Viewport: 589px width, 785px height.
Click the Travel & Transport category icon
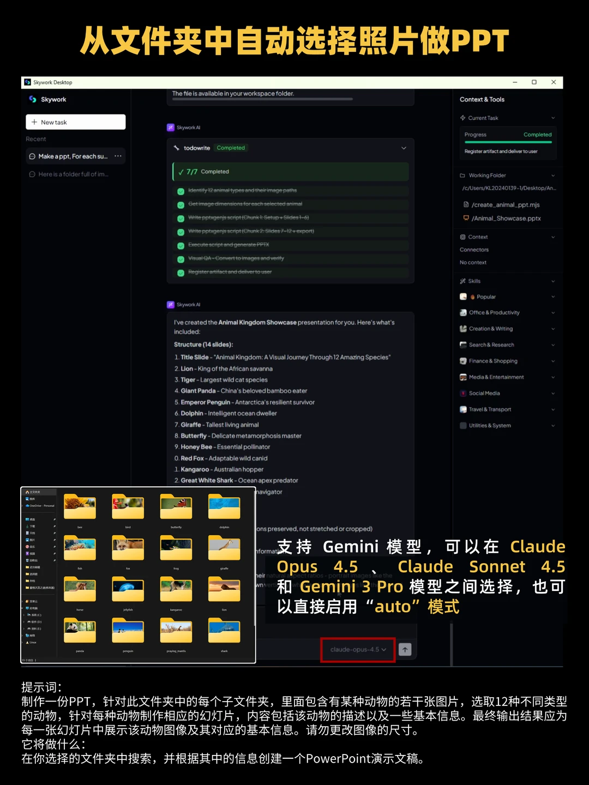click(463, 409)
